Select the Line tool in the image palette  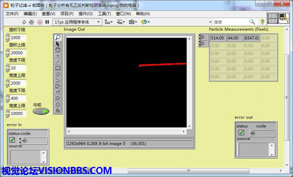pos(58,62)
